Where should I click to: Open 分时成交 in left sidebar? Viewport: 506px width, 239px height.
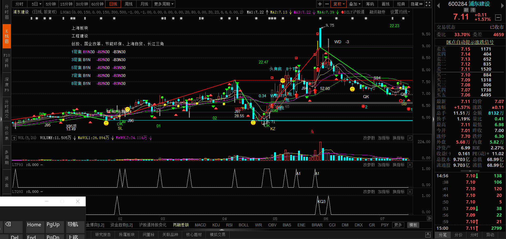(x=7, y=109)
